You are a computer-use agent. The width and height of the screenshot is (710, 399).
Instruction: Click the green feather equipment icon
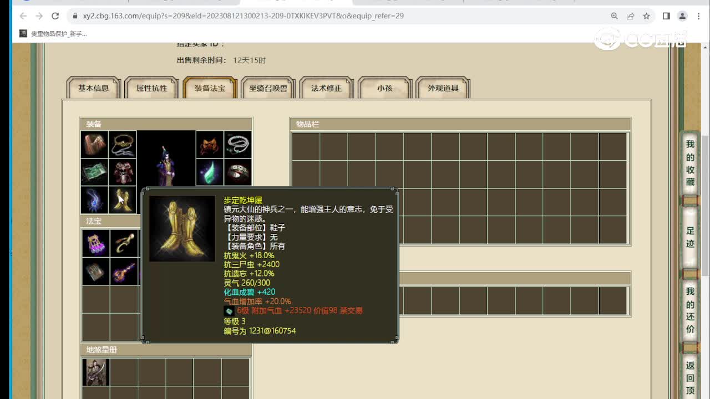[x=210, y=172]
